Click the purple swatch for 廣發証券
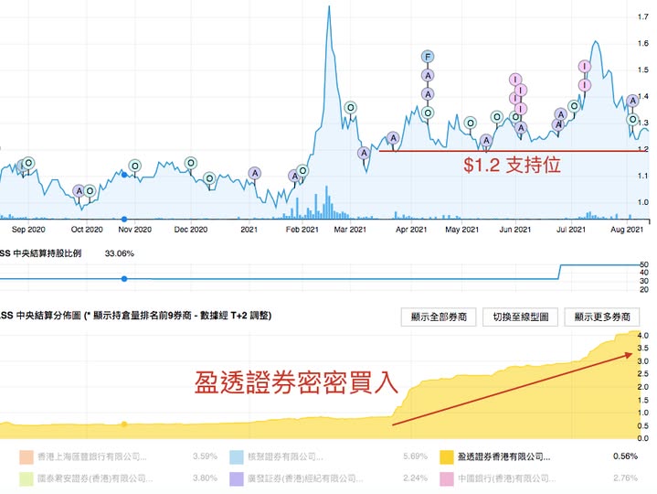 pos(237,478)
